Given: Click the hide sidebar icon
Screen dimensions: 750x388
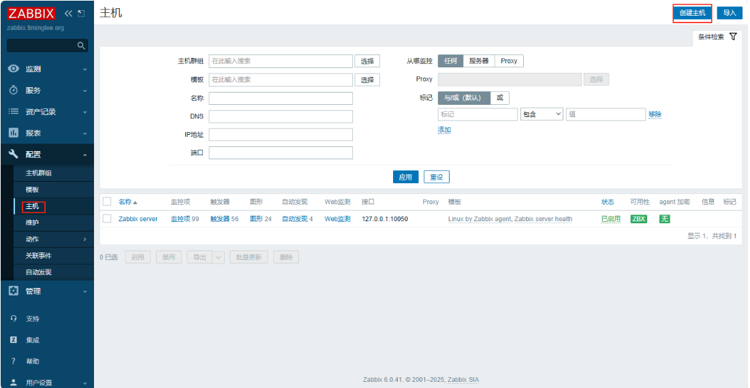Looking at the screenshot, I should [x=81, y=14].
